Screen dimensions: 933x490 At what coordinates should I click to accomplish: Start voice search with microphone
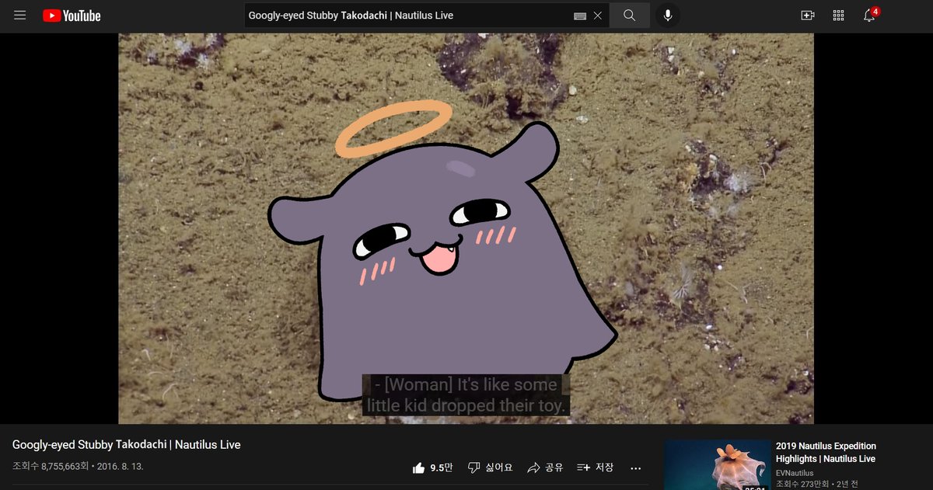[x=668, y=16]
